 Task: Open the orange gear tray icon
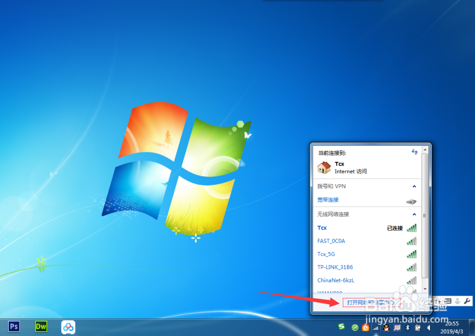point(365,327)
